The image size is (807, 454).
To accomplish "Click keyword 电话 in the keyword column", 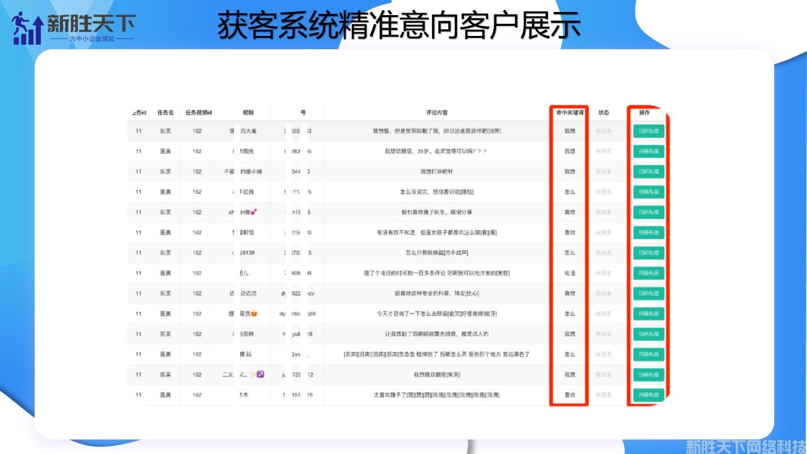I will point(569,273).
